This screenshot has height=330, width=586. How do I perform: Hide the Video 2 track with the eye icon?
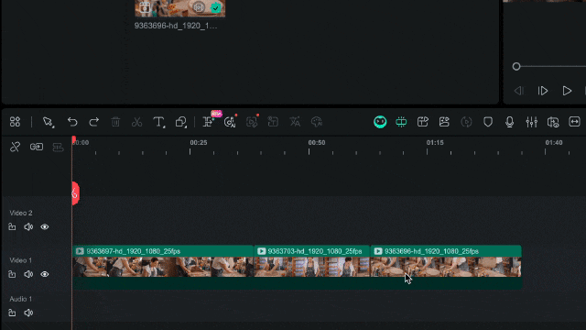coord(45,226)
